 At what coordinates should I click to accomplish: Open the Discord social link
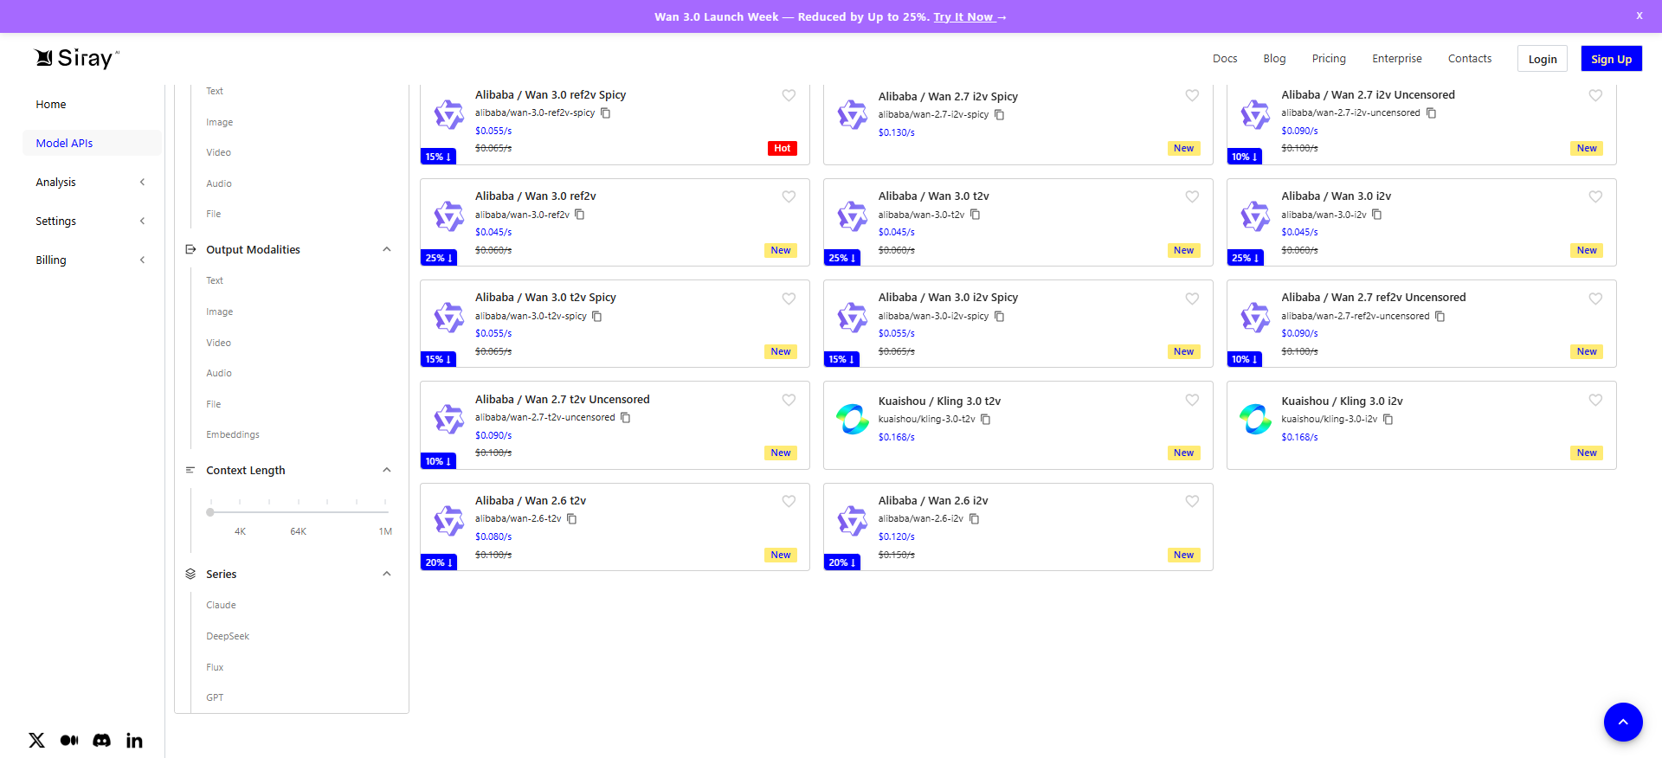(101, 740)
